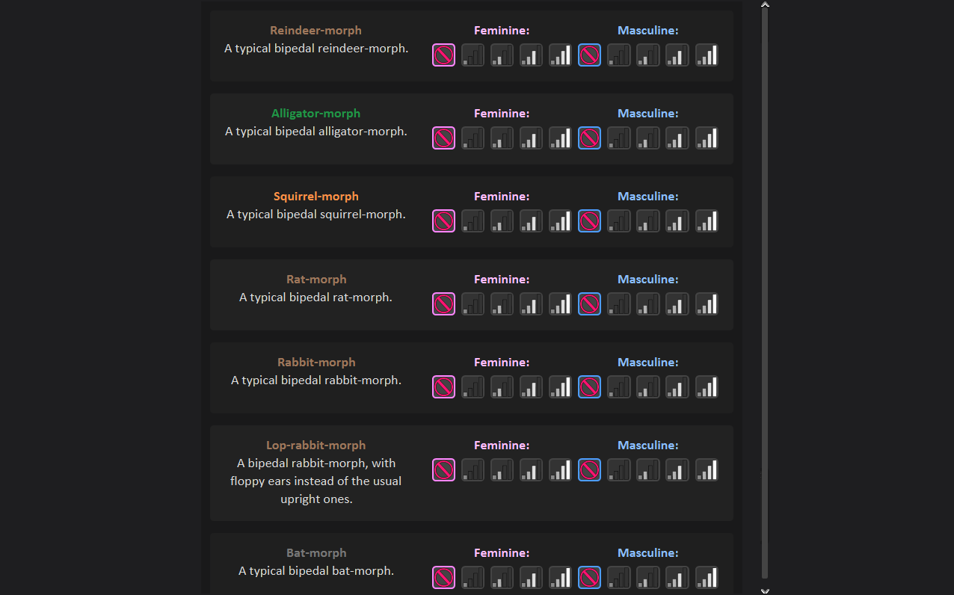
Task: Toggle feminine disabled icon for Rat-morph
Action: (x=443, y=304)
